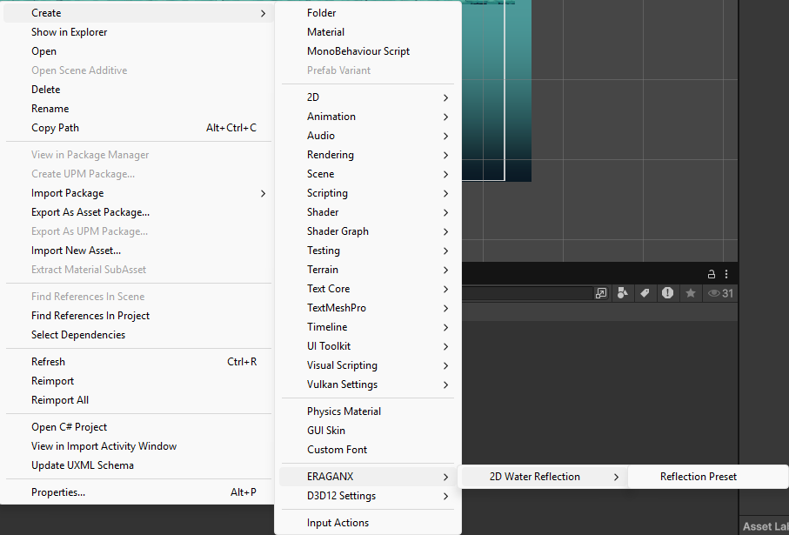Choose Export As Asset Package

138,212
